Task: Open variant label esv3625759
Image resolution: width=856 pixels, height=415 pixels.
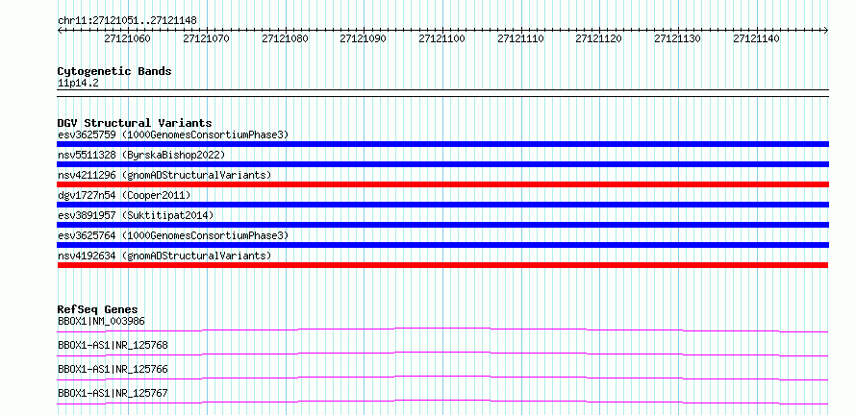Action: 173,134
